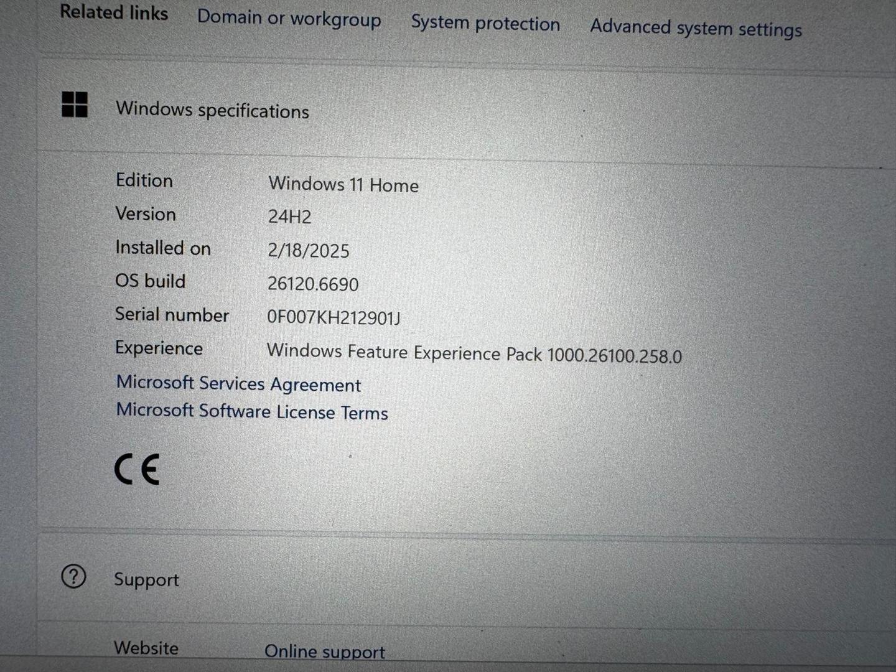This screenshot has width=896, height=672.
Task: Click the Support section heading
Action: (x=146, y=579)
